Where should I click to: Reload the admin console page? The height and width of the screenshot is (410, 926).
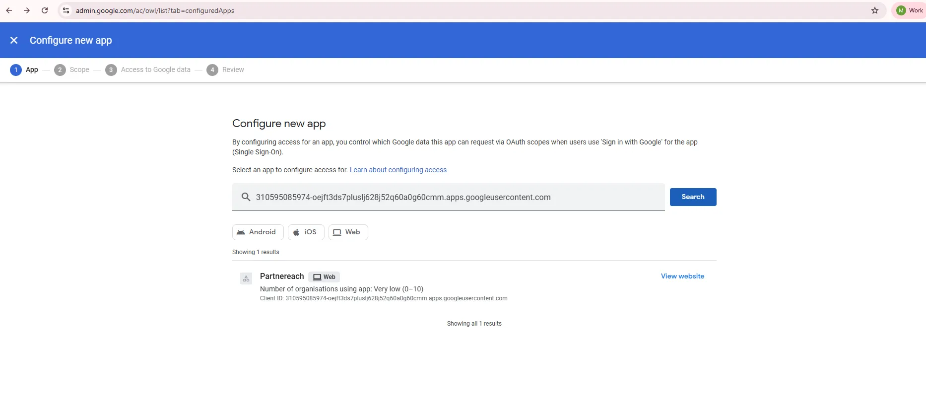(45, 10)
